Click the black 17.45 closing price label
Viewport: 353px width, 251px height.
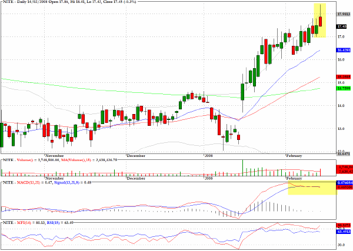pos(341,26)
